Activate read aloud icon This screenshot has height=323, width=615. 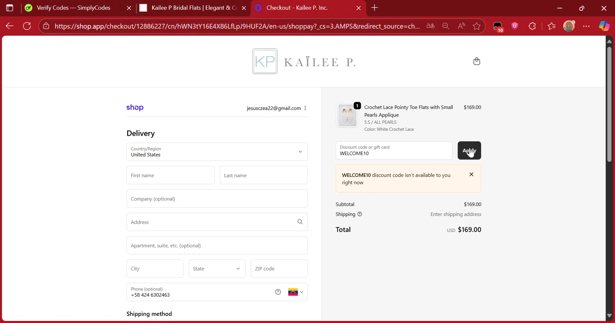point(461,26)
